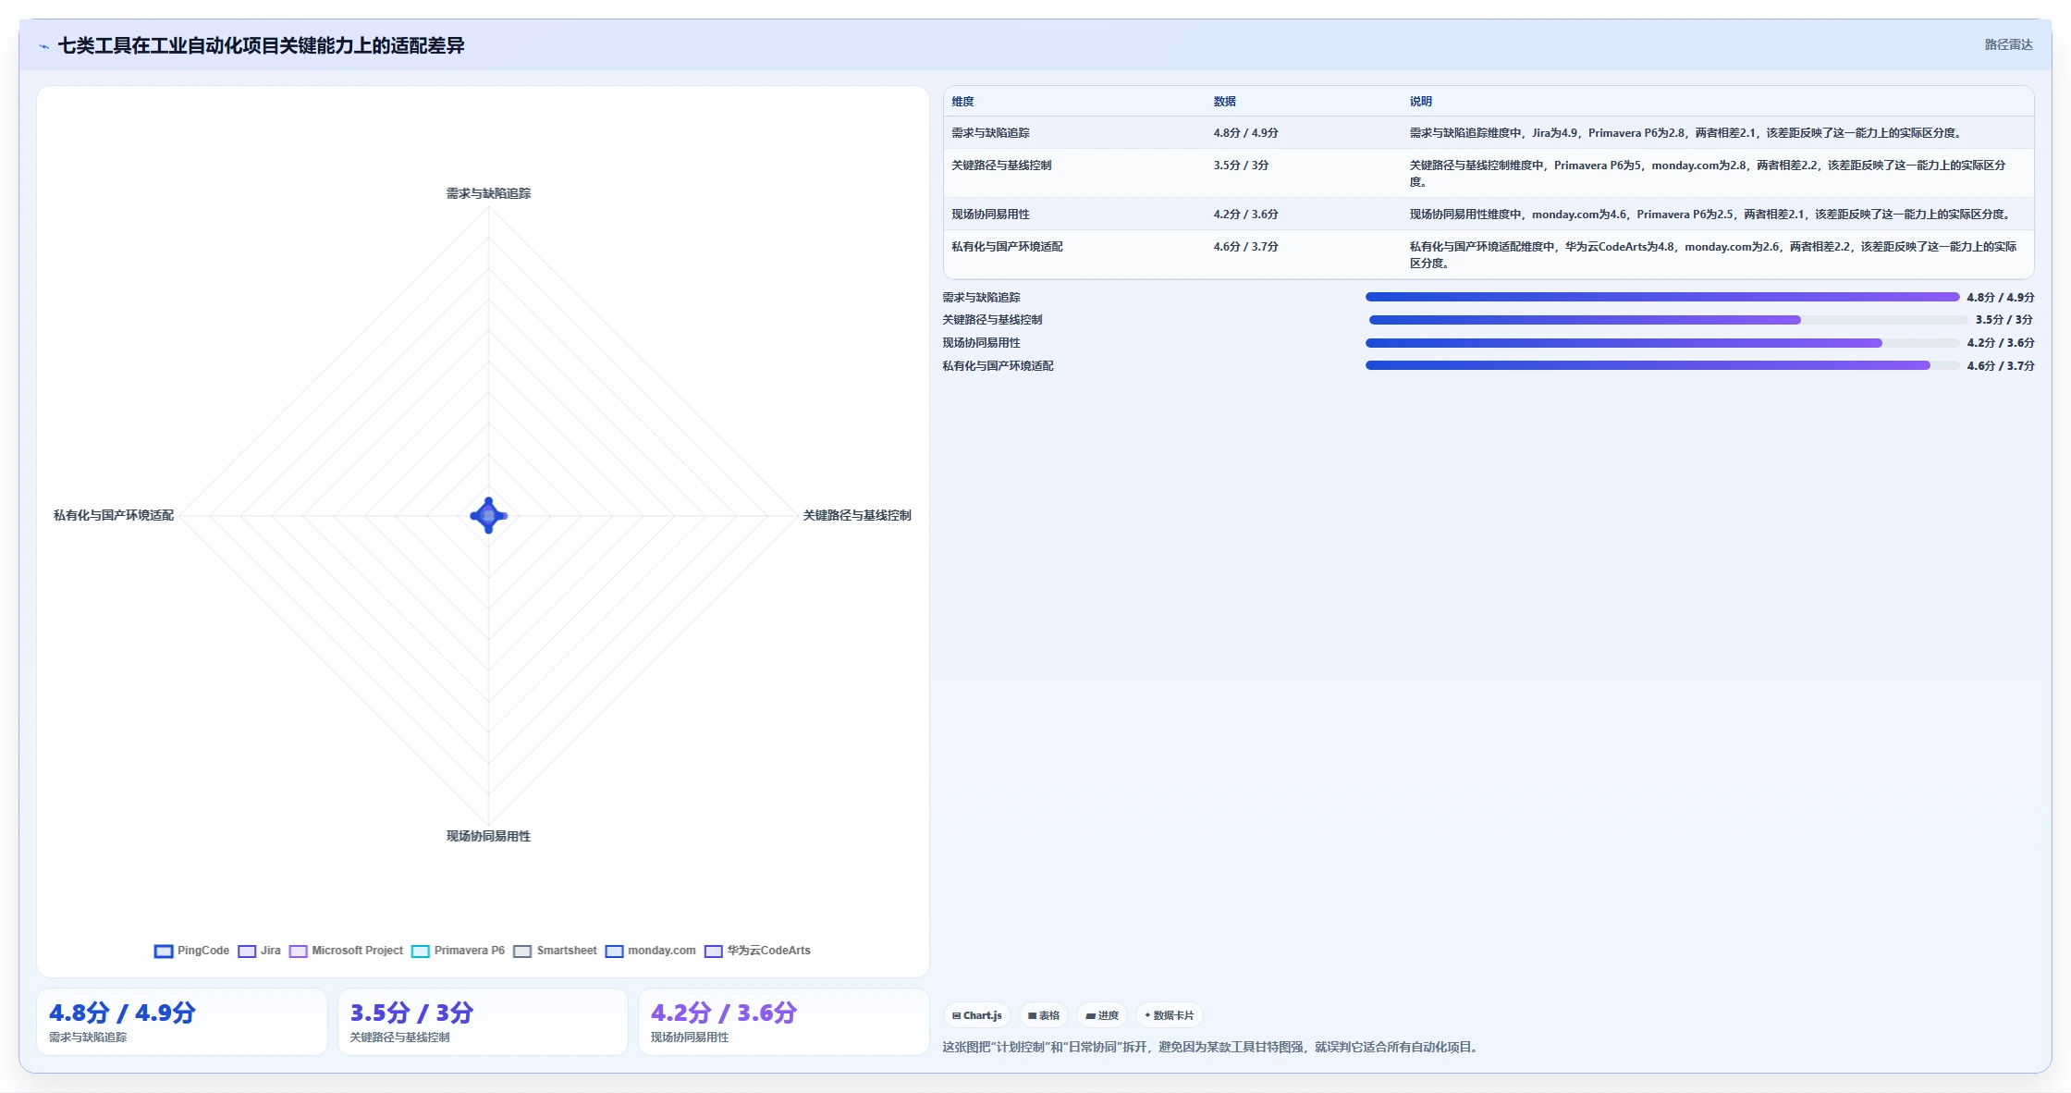Click table value 4.6分 / 3.7分

(1245, 247)
